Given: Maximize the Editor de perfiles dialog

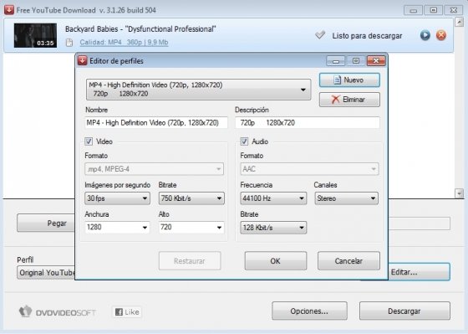Looking at the screenshot, I should 356,61.
